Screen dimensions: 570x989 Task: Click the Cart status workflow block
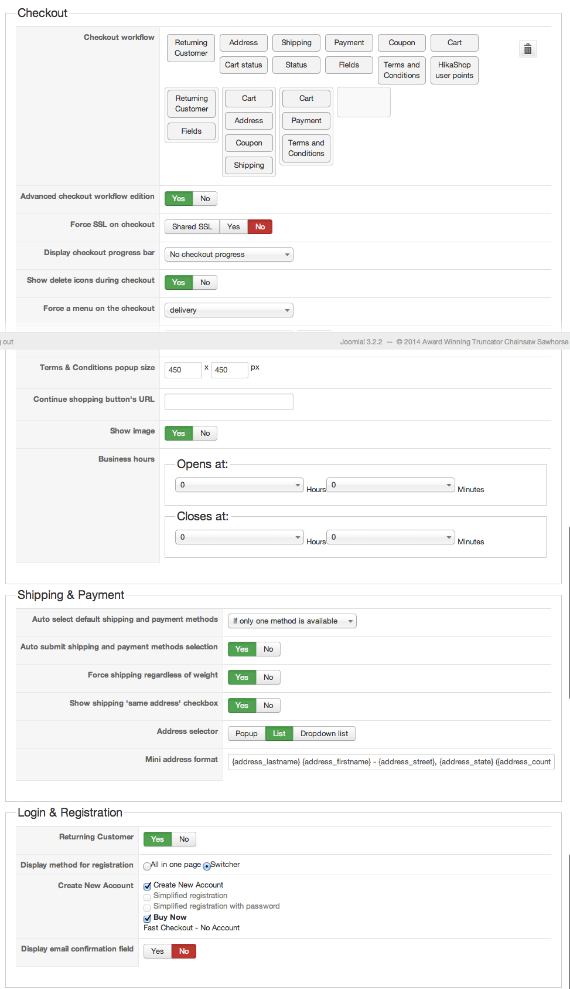pos(244,65)
